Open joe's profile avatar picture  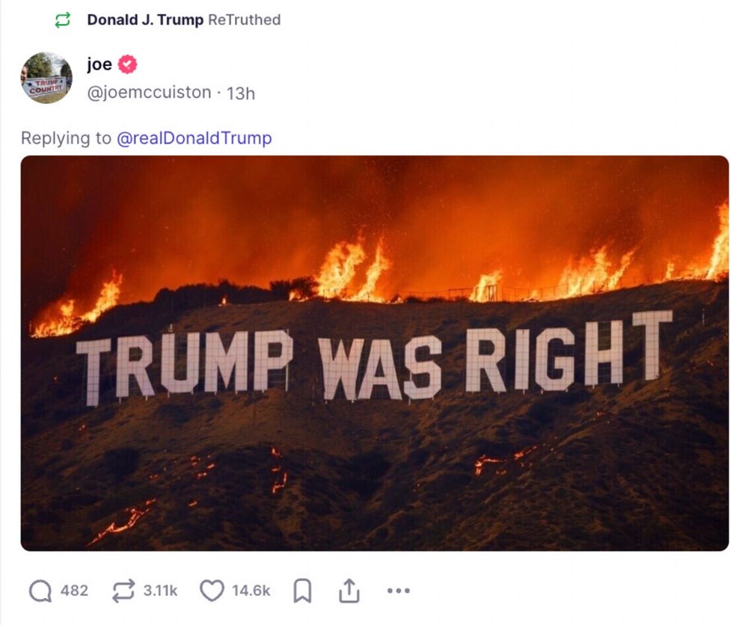point(46,78)
